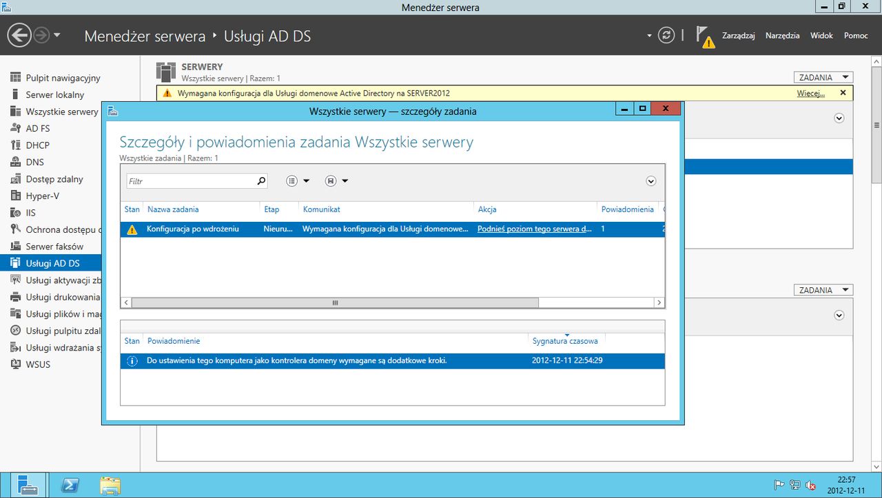Viewport: 882px width, 498px height.
Task: Click the tasks table right scroll arrow
Action: 659,302
